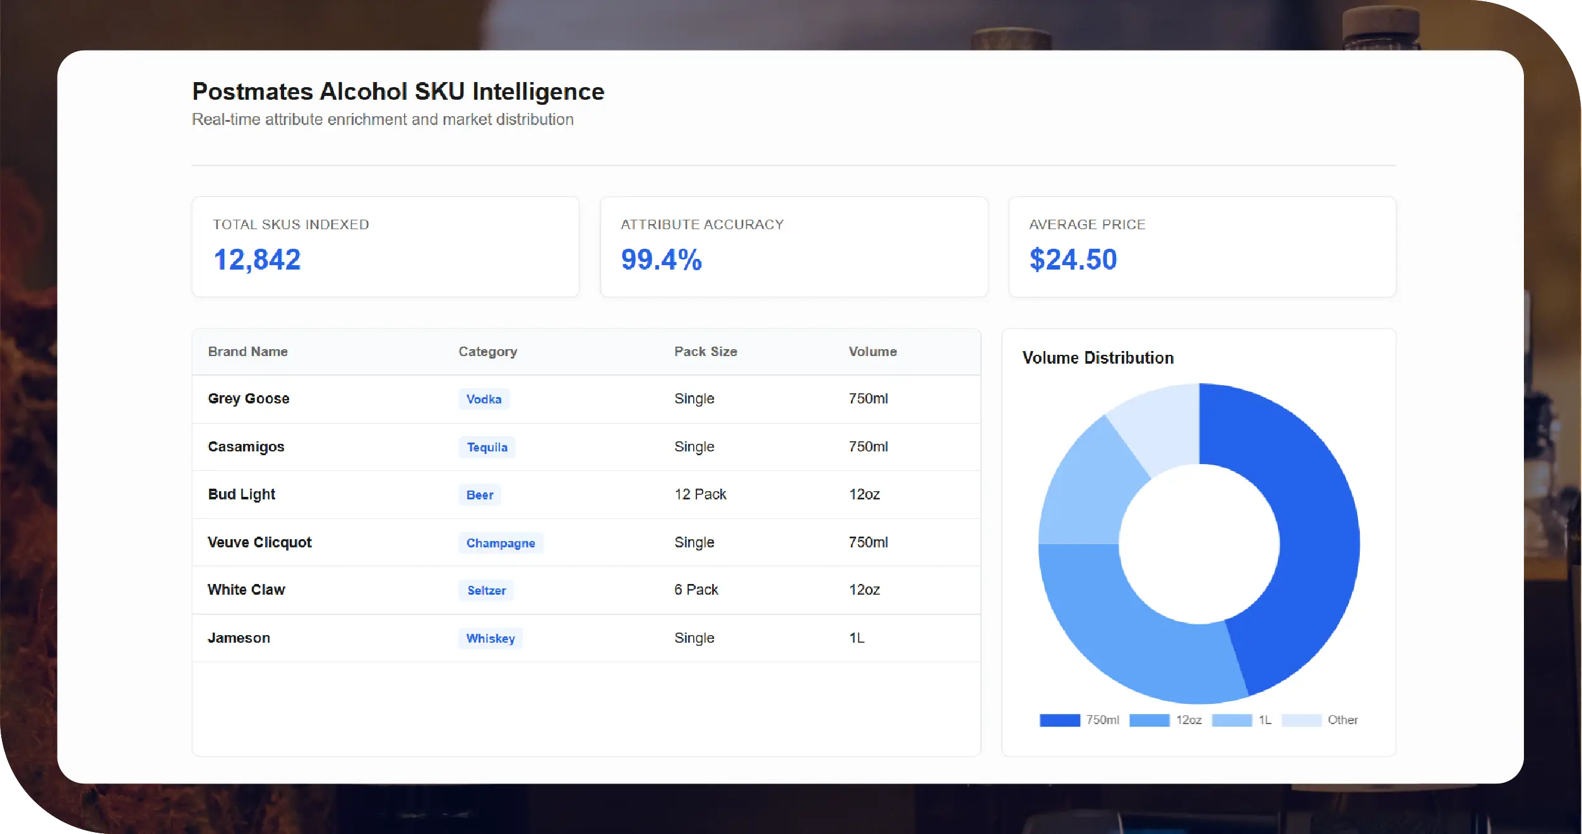This screenshot has height=834, width=1582.
Task: Click the Tequila category tag
Action: 487,447
